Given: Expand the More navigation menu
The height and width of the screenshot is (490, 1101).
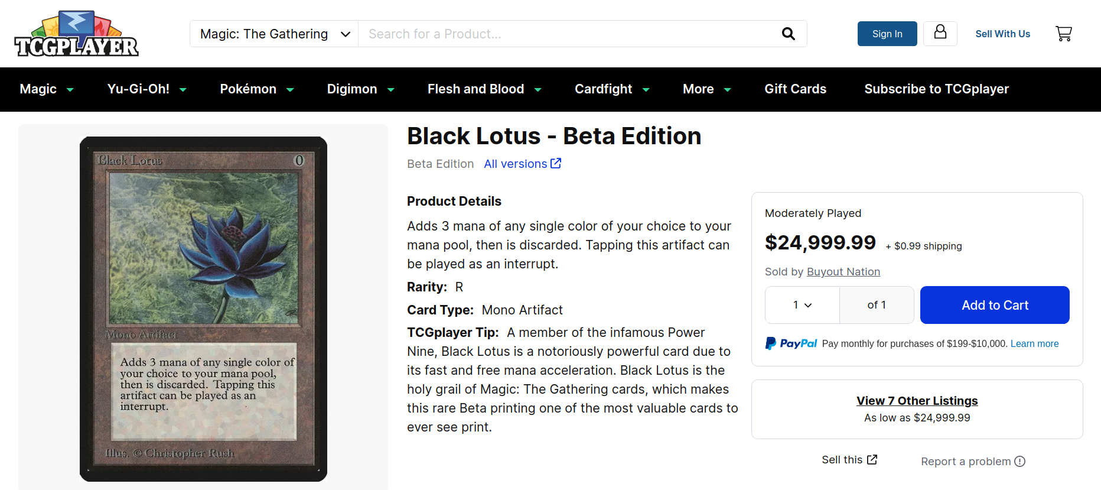Looking at the screenshot, I should click(707, 89).
